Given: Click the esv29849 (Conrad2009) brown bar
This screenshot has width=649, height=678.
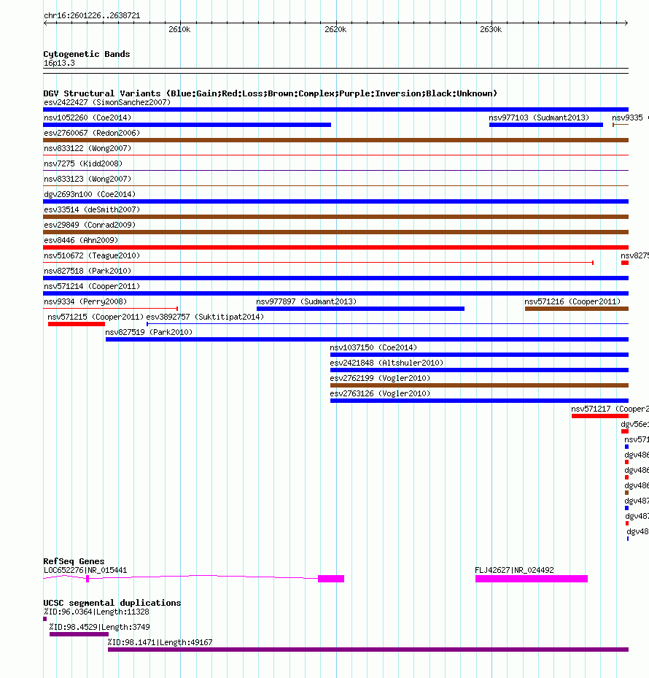Looking at the screenshot, I should point(335,232).
